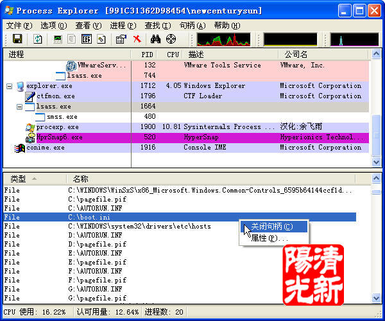This screenshot has width=385, height=321.
Task: Click handle list scrollbar down arrow
Action: 377,298
